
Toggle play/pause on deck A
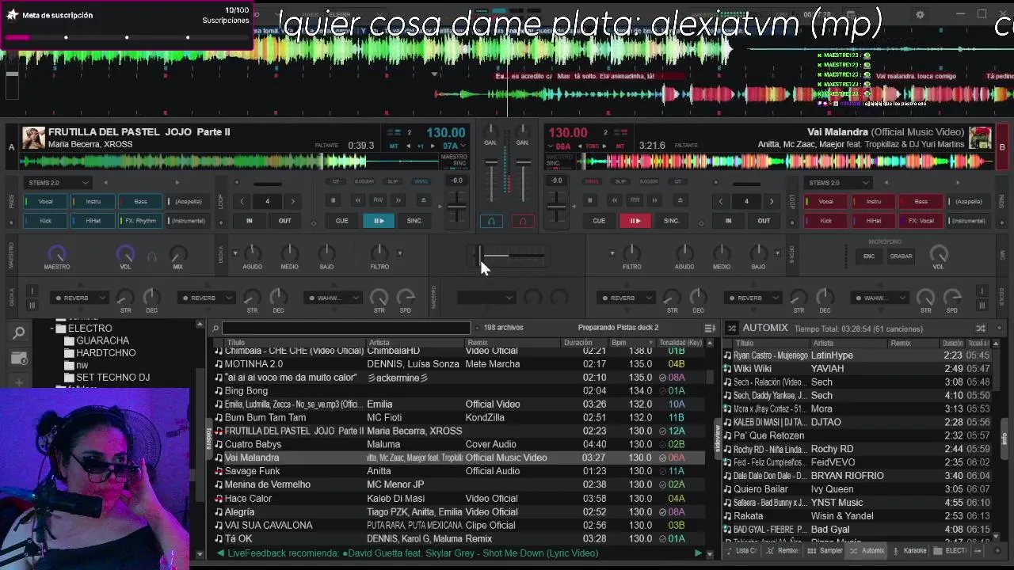379,221
